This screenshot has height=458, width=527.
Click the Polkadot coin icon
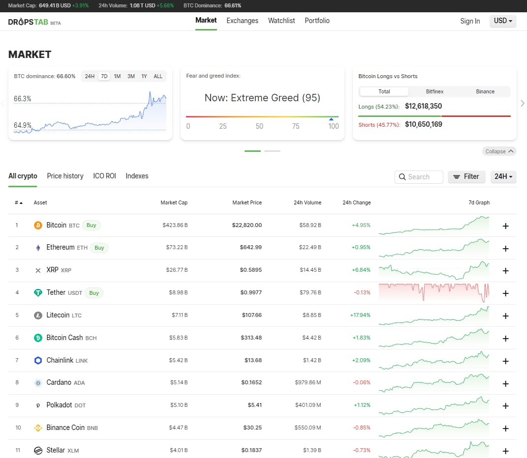tap(38, 405)
